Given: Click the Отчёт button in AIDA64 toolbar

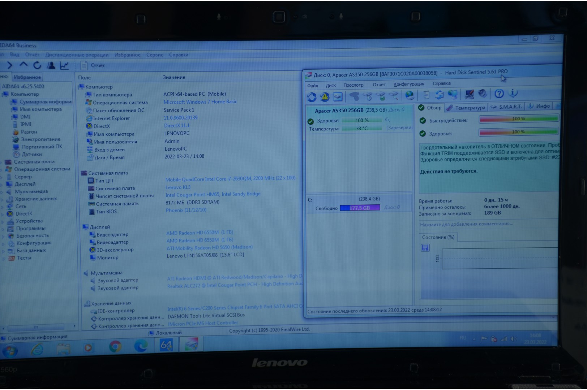Looking at the screenshot, I should click(x=93, y=65).
